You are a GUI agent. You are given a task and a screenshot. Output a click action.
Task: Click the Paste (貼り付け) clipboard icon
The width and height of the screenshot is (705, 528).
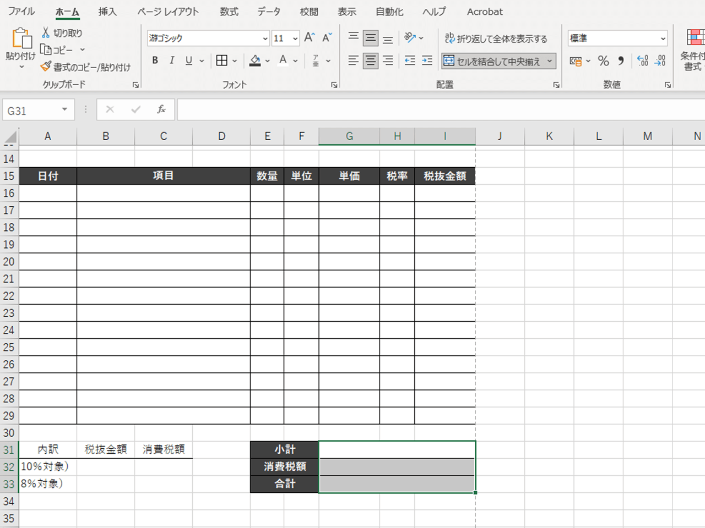21,39
